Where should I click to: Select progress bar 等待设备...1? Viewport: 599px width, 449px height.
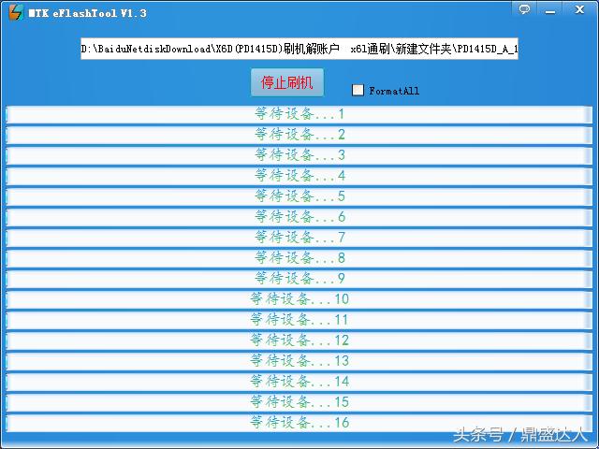tap(299, 114)
